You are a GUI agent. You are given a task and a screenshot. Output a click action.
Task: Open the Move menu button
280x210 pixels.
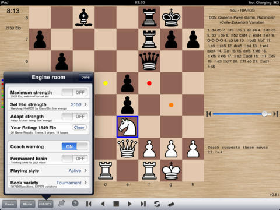27,204
